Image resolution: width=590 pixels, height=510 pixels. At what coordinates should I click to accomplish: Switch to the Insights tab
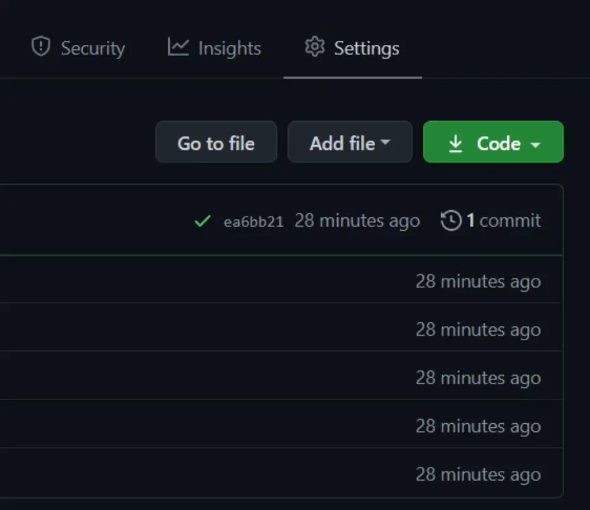click(x=214, y=47)
